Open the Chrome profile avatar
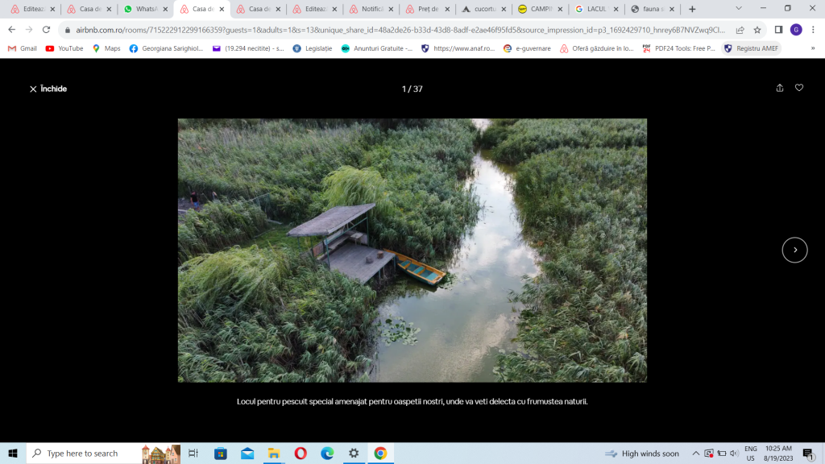The height and width of the screenshot is (464, 825). coord(796,30)
